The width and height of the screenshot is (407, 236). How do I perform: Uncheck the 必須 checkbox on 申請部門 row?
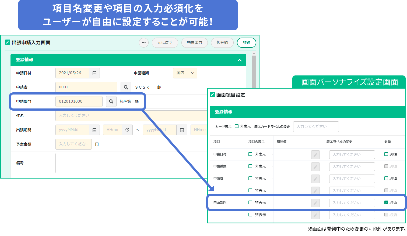[x=386, y=202]
